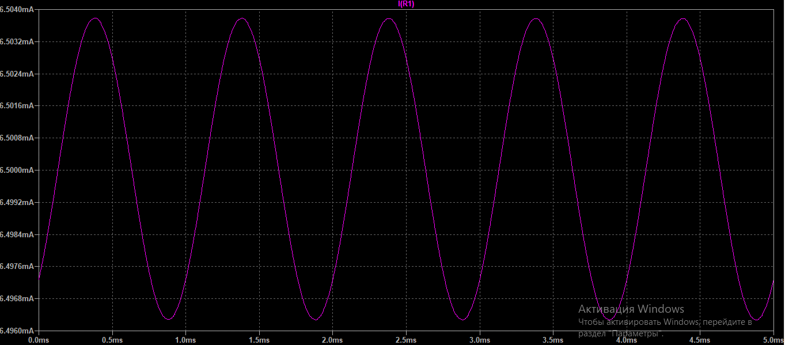The width and height of the screenshot is (785, 345).
Task: Click the Активация Windows watermark text
Action: [631, 309]
